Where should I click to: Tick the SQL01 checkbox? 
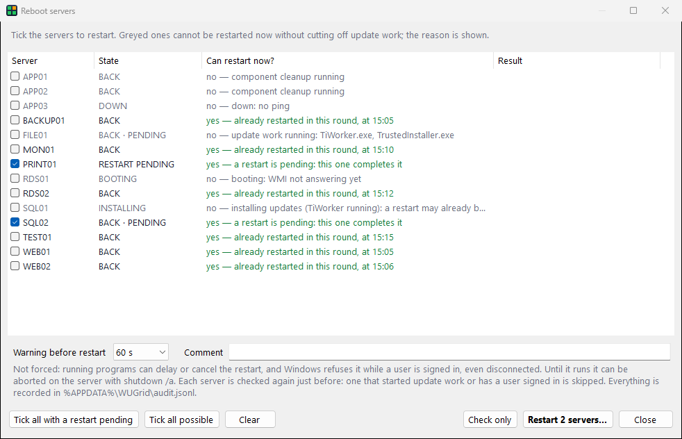15,208
